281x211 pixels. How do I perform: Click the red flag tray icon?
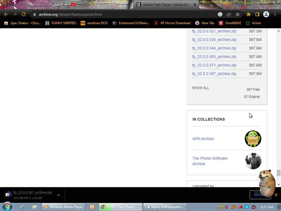tap(240, 207)
